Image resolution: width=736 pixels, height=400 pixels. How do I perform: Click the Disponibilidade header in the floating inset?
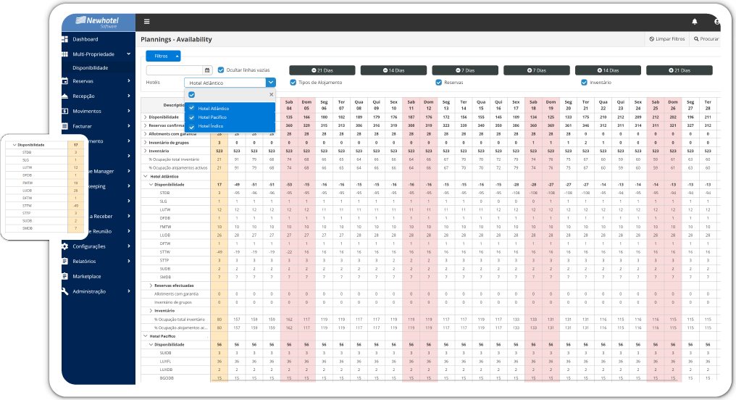(x=31, y=145)
